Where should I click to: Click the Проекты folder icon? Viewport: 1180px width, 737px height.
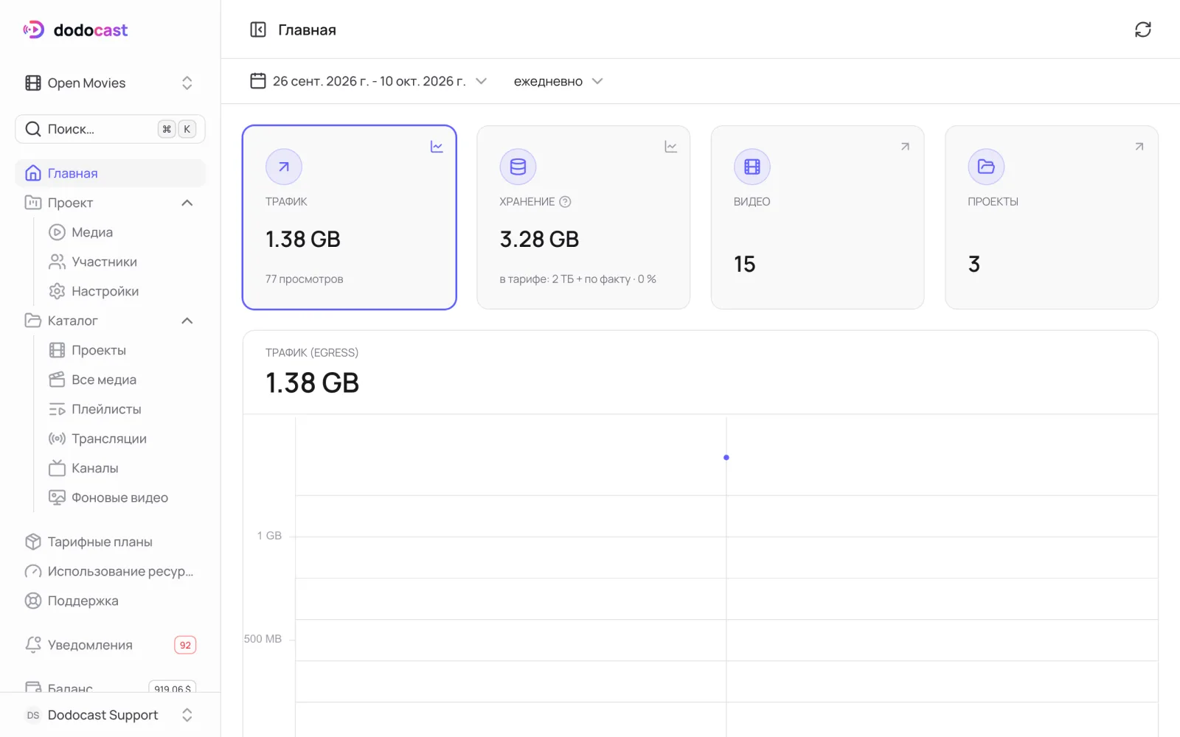click(x=986, y=167)
